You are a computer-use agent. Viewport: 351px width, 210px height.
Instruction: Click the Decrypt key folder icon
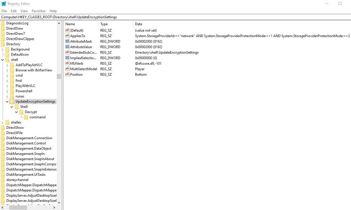(x=21, y=112)
